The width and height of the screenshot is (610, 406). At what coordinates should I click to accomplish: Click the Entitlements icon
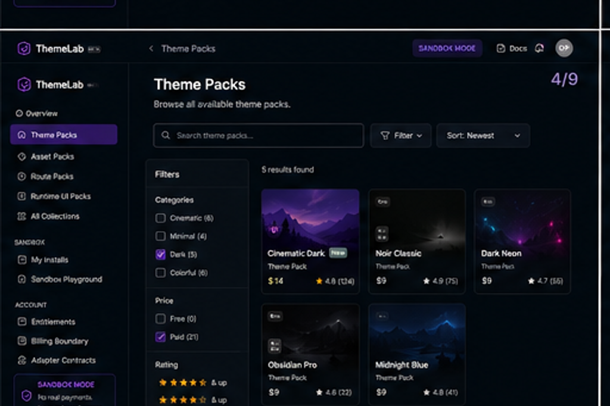[x=22, y=321]
